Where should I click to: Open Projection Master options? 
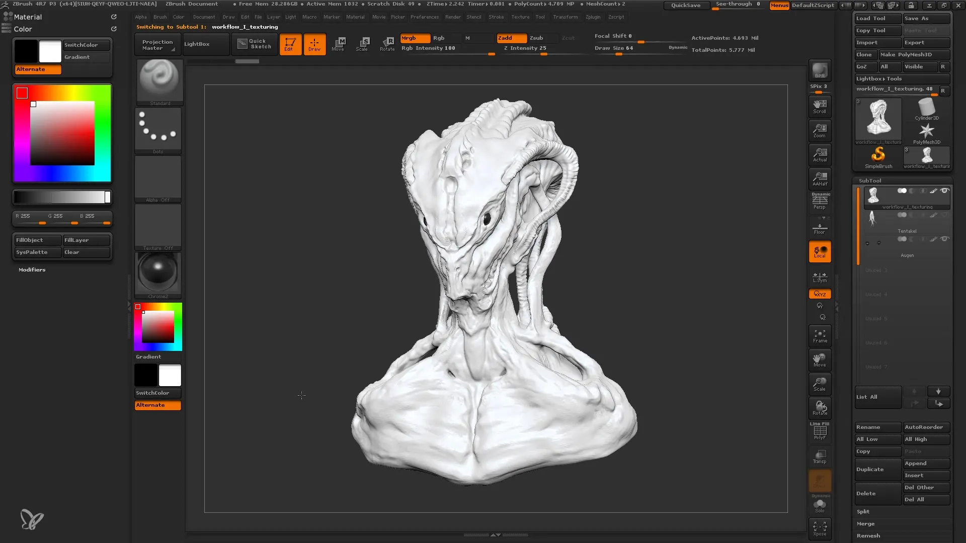coord(157,45)
